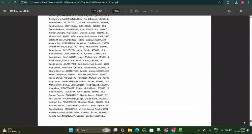Open the PDF sidebar menu icon

(5, 11)
